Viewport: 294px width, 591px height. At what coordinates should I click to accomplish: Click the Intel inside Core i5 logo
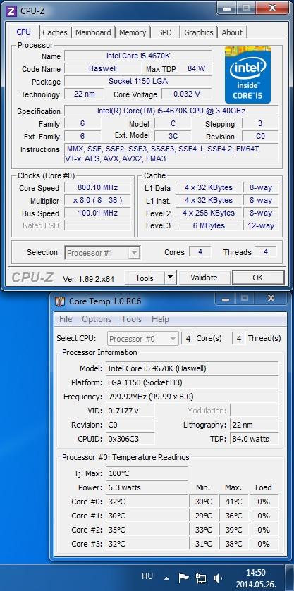click(x=247, y=75)
